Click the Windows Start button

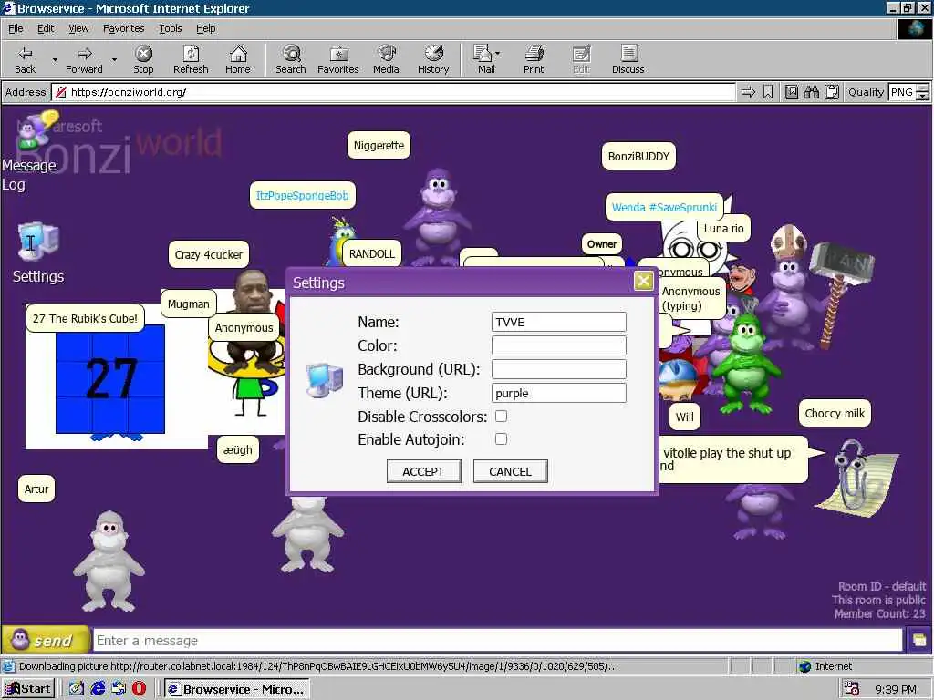coord(28,689)
